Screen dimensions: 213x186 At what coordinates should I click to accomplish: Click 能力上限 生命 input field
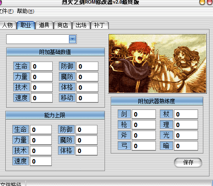(x=41, y=130)
